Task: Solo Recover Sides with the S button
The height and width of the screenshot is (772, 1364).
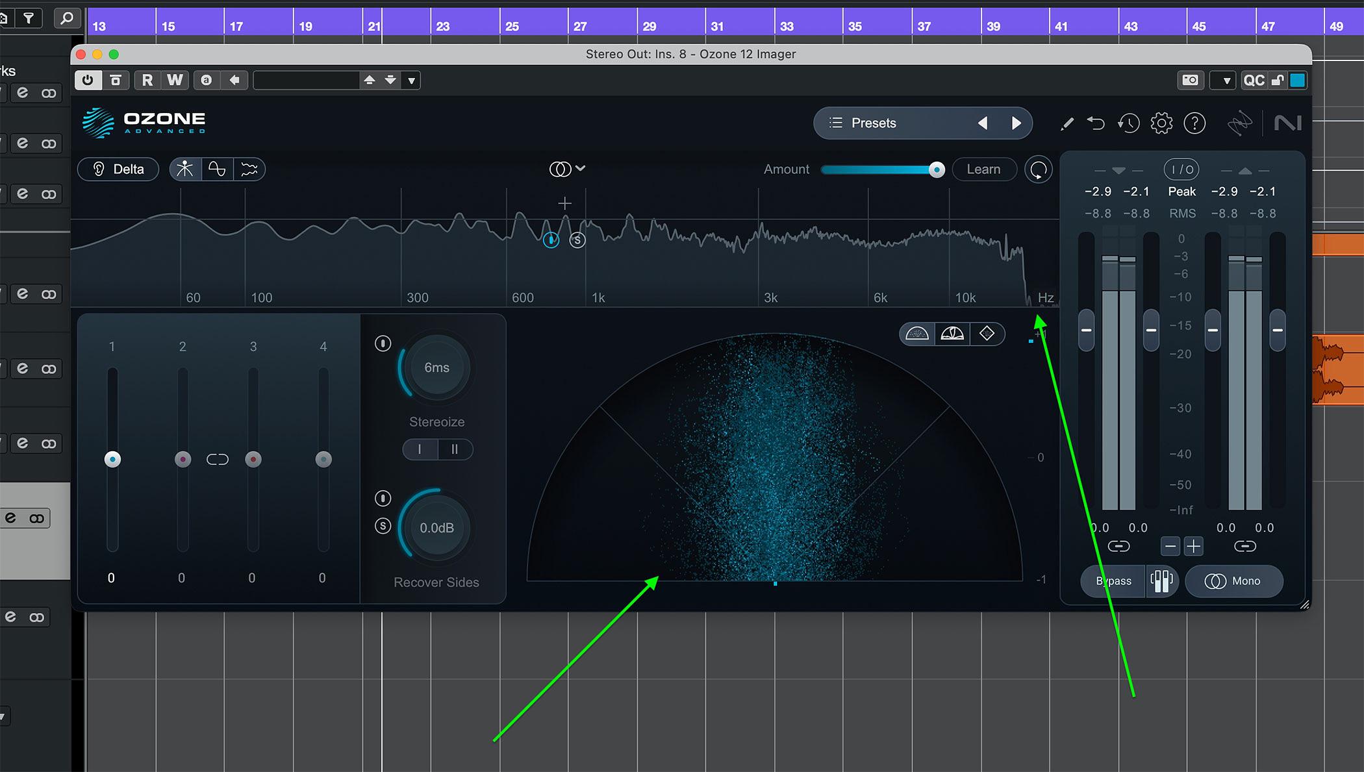Action: (x=383, y=526)
